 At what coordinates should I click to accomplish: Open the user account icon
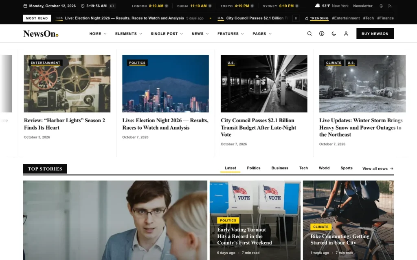click(346, 34)
